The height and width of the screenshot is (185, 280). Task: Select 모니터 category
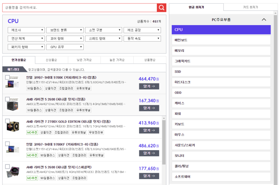point(221,156)
